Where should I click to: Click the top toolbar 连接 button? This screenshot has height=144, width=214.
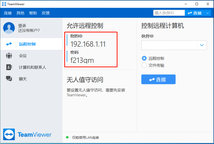click(194, 13)
